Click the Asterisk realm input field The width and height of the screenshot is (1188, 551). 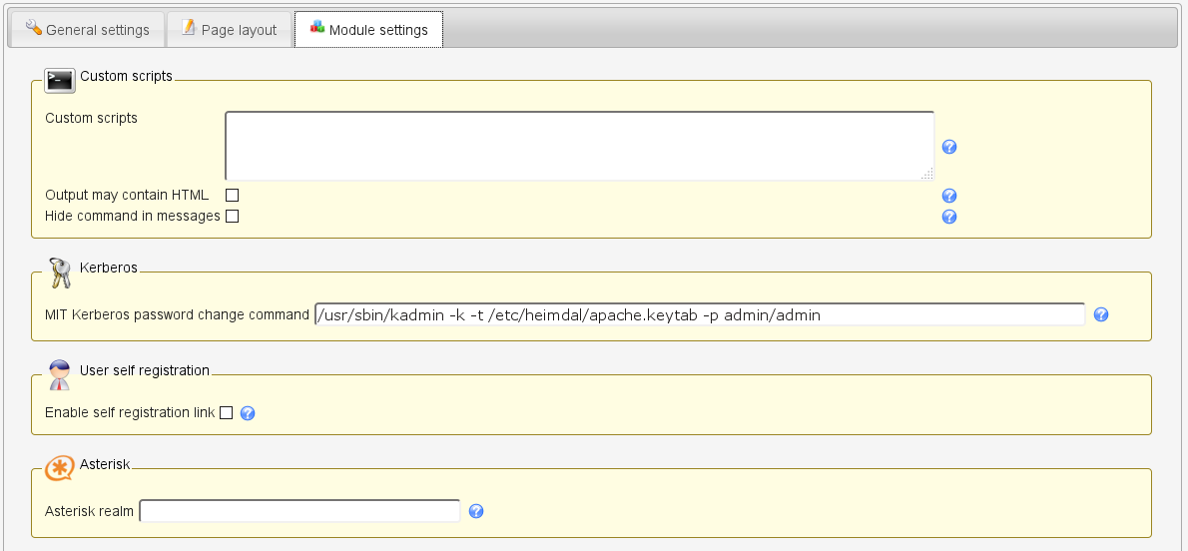299,511
